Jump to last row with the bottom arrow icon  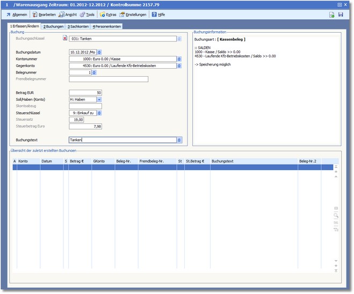336,270
